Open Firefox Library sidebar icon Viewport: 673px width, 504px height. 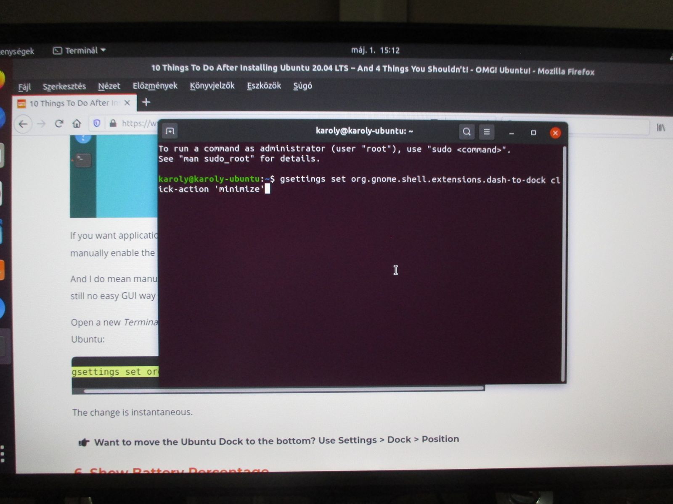pos(661,127)
